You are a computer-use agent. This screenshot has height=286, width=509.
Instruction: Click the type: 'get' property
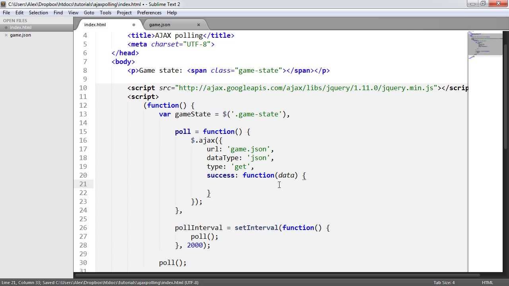click(x=231, y=166)
